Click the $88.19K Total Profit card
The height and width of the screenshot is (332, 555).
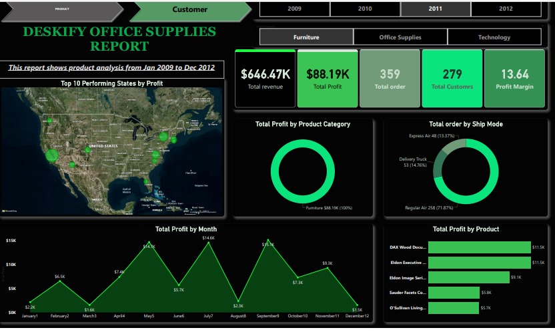tap(328, 79)
